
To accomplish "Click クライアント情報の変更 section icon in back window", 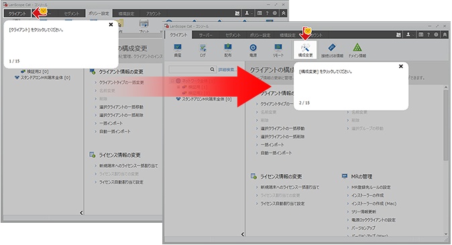I will click(x=93, y=71).
